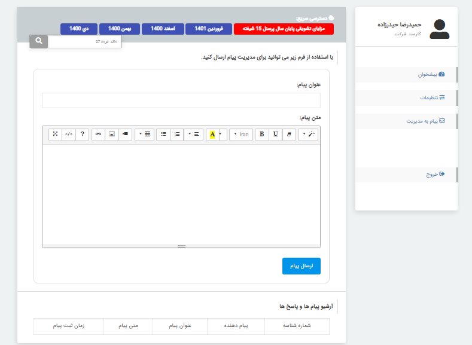Open فروردین 1401 quick access button
Viewport: 472px width, 345px height.
click(x=209, y=29)
